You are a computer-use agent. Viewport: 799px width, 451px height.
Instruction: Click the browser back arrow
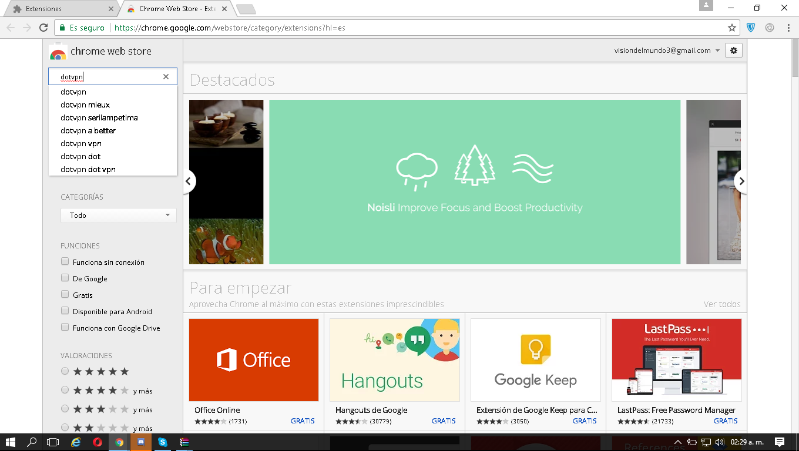11,28
